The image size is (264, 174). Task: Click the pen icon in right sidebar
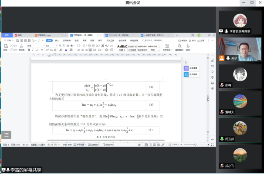(212, 60)
